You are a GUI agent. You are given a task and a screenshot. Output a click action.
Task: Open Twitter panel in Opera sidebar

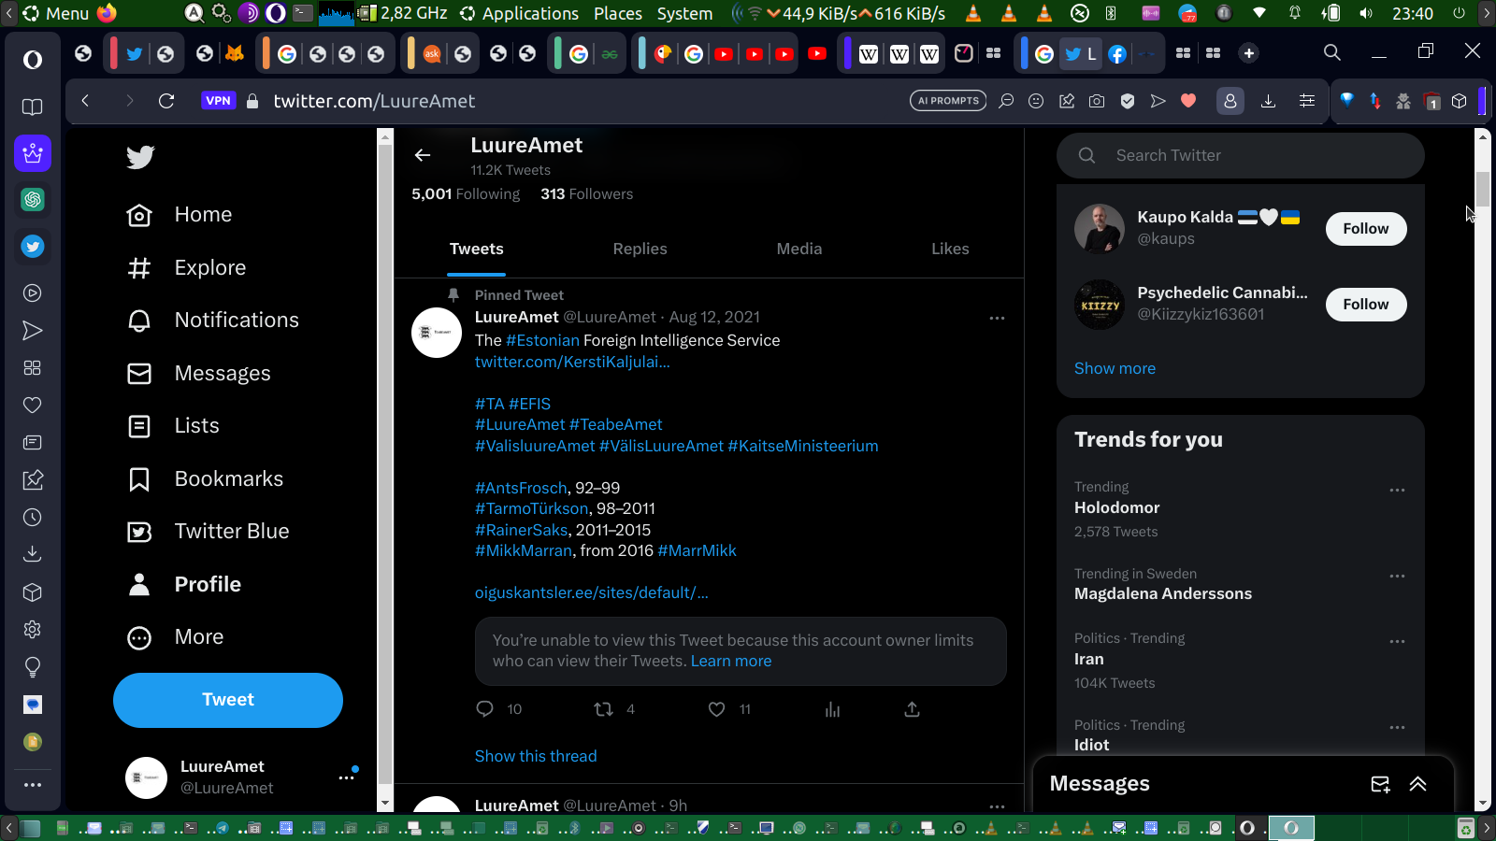coord(33,246)
